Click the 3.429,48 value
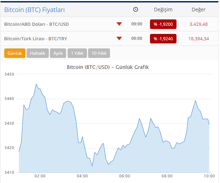 coord(198,24)
